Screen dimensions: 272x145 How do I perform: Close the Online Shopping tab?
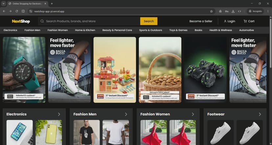[x=45, y=4]
